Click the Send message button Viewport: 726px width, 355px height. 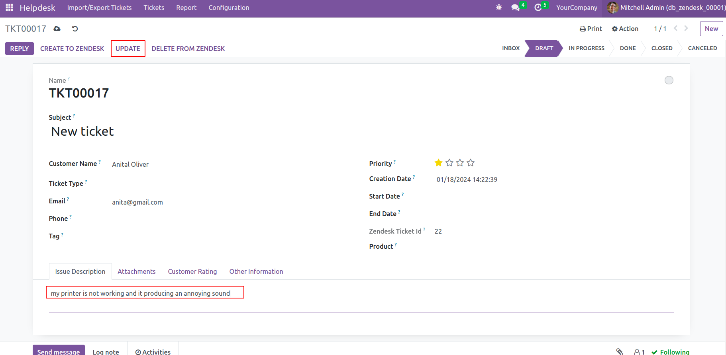(59, 350)
